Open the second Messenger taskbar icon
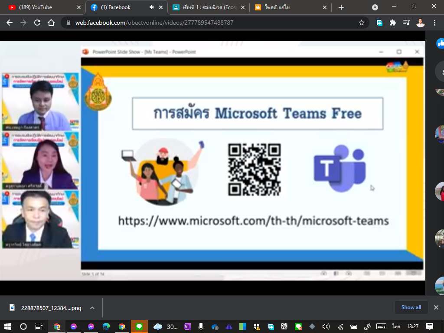 coord(91,326)
